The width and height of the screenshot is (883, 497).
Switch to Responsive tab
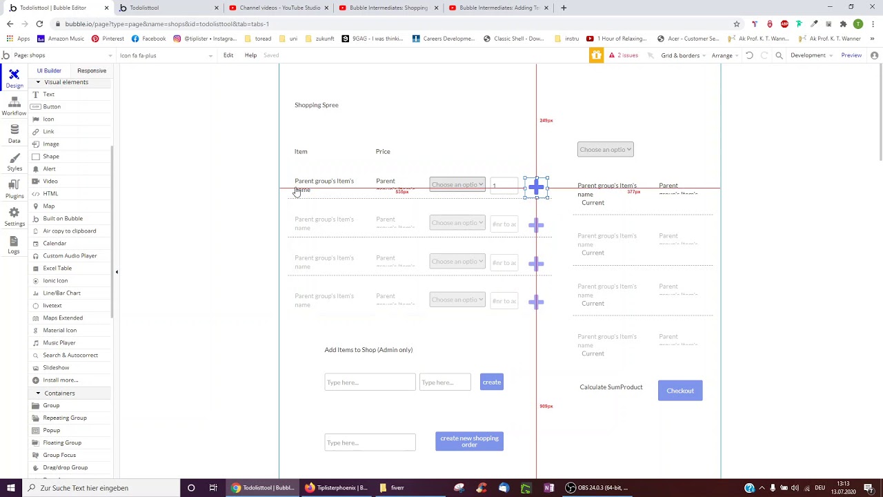coord(92,70)
